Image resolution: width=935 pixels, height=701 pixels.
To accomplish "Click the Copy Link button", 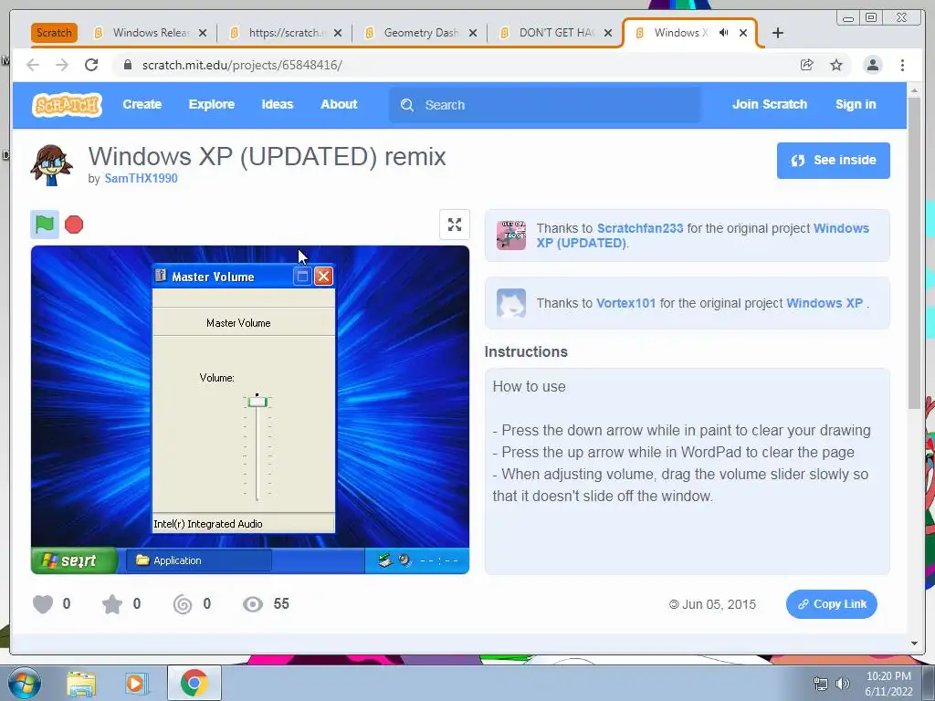I will (831, 604).
